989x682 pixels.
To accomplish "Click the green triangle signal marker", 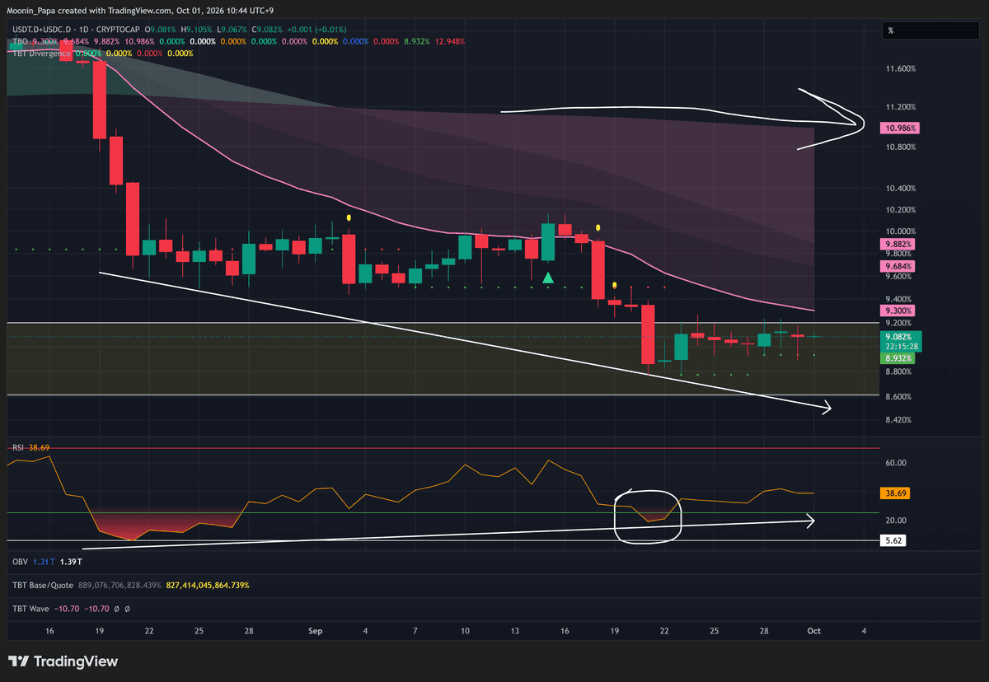I will coord(548,278).
